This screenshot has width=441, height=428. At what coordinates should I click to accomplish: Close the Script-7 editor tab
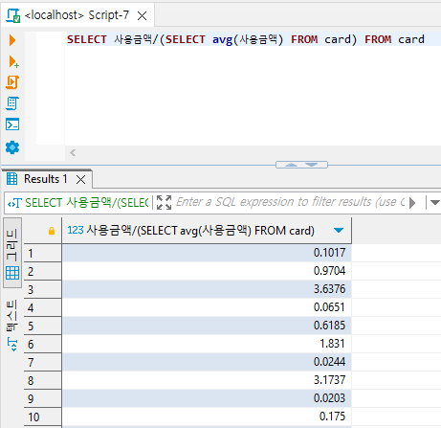(142, 15)
